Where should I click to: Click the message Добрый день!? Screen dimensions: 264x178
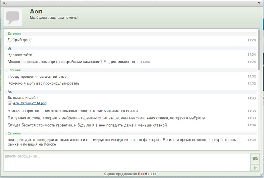[x=20, y=40]
